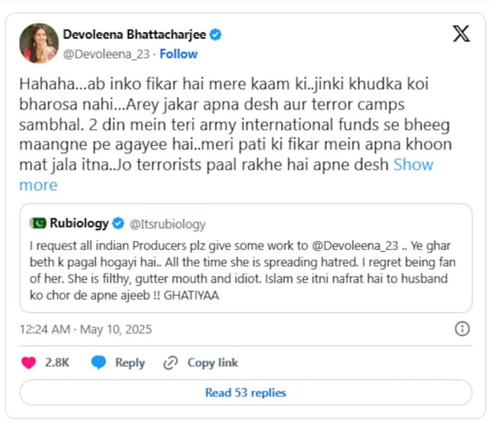This screenshot has width=494, height=425.
Task: Click Rubiology's Pakistan flag avatar
Action: tap(39, 223)
